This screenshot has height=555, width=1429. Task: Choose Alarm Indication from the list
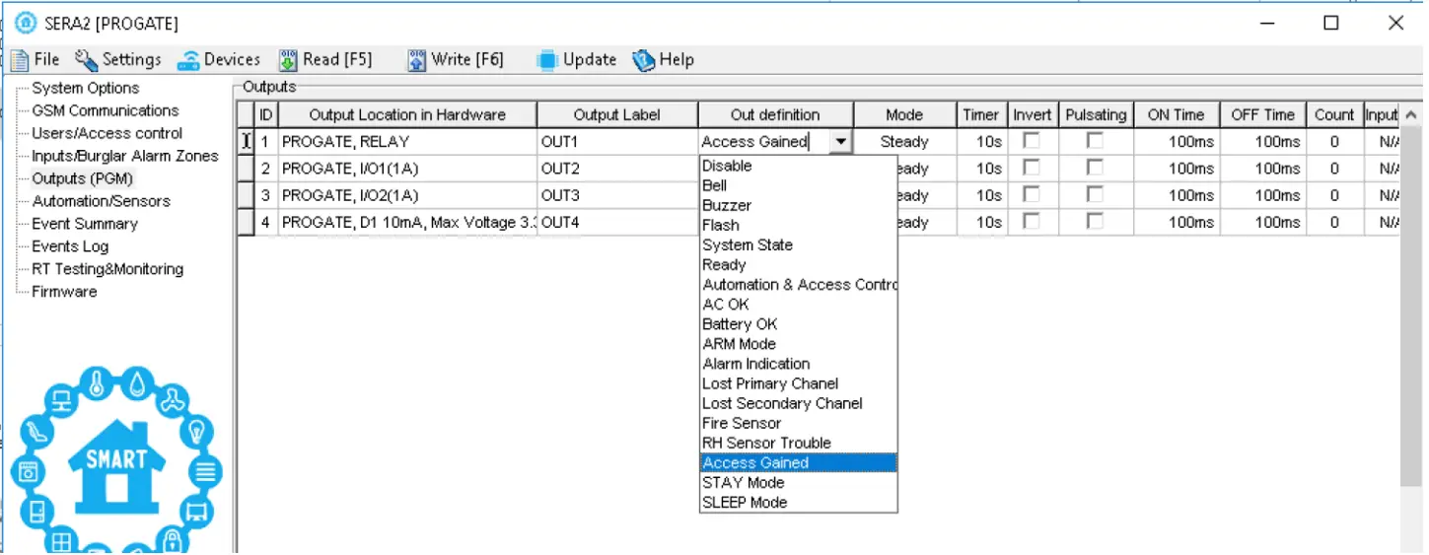coord(798,364)
